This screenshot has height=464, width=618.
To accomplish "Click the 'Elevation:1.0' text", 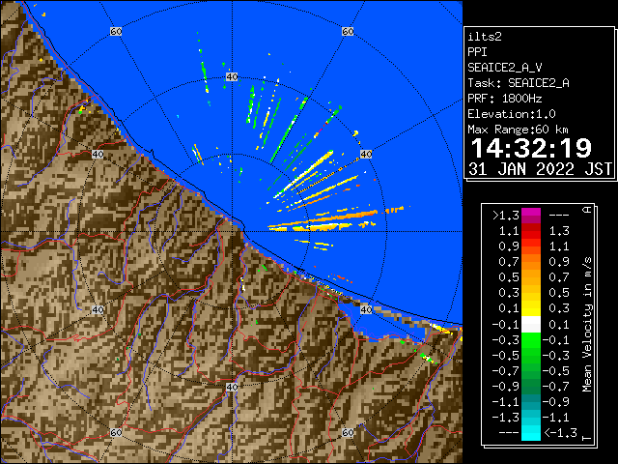I will click(x=512, y=114).
